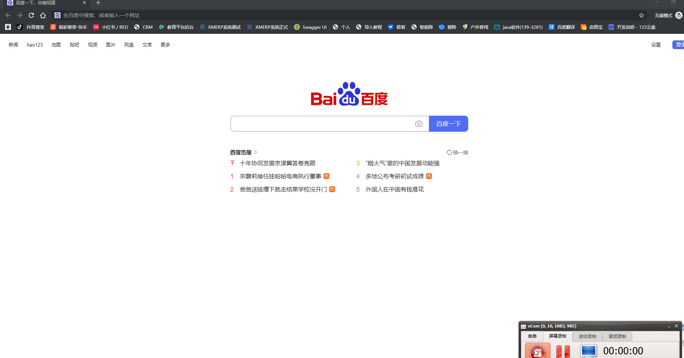This screenshot has width=684, height=358.
Task: Open the 新闻 link
Action: point(13,45)
